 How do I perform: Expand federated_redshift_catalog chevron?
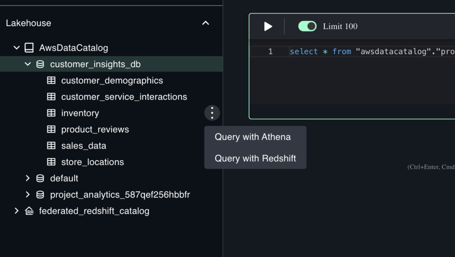click(16, 211)
